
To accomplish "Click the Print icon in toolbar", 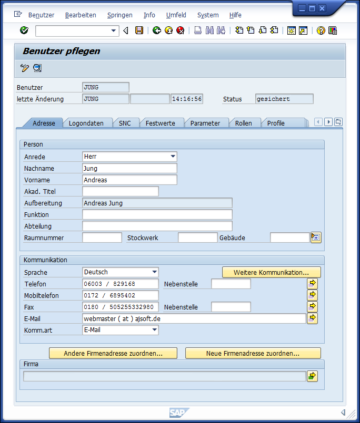I will click(198, 30).
